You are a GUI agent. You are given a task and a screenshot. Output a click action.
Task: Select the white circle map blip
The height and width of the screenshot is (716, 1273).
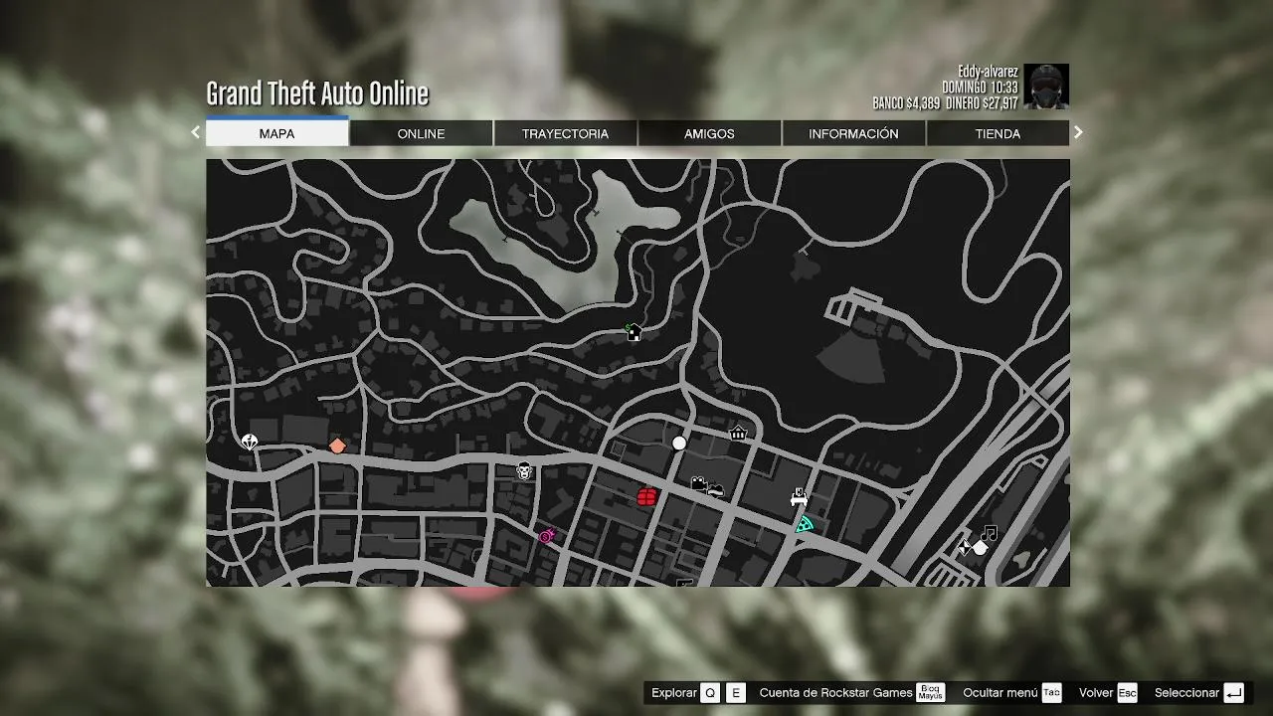[679, 443]
